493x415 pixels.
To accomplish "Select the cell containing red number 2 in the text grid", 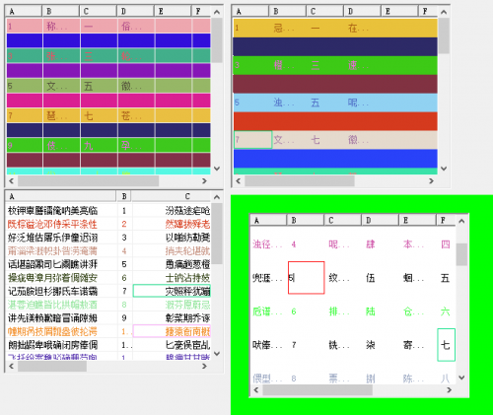I will (x=124, y=224).
